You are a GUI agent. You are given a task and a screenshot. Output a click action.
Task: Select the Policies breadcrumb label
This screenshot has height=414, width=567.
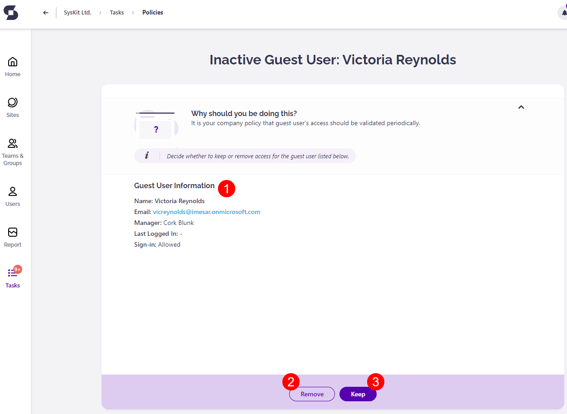[x=152, y=12]
